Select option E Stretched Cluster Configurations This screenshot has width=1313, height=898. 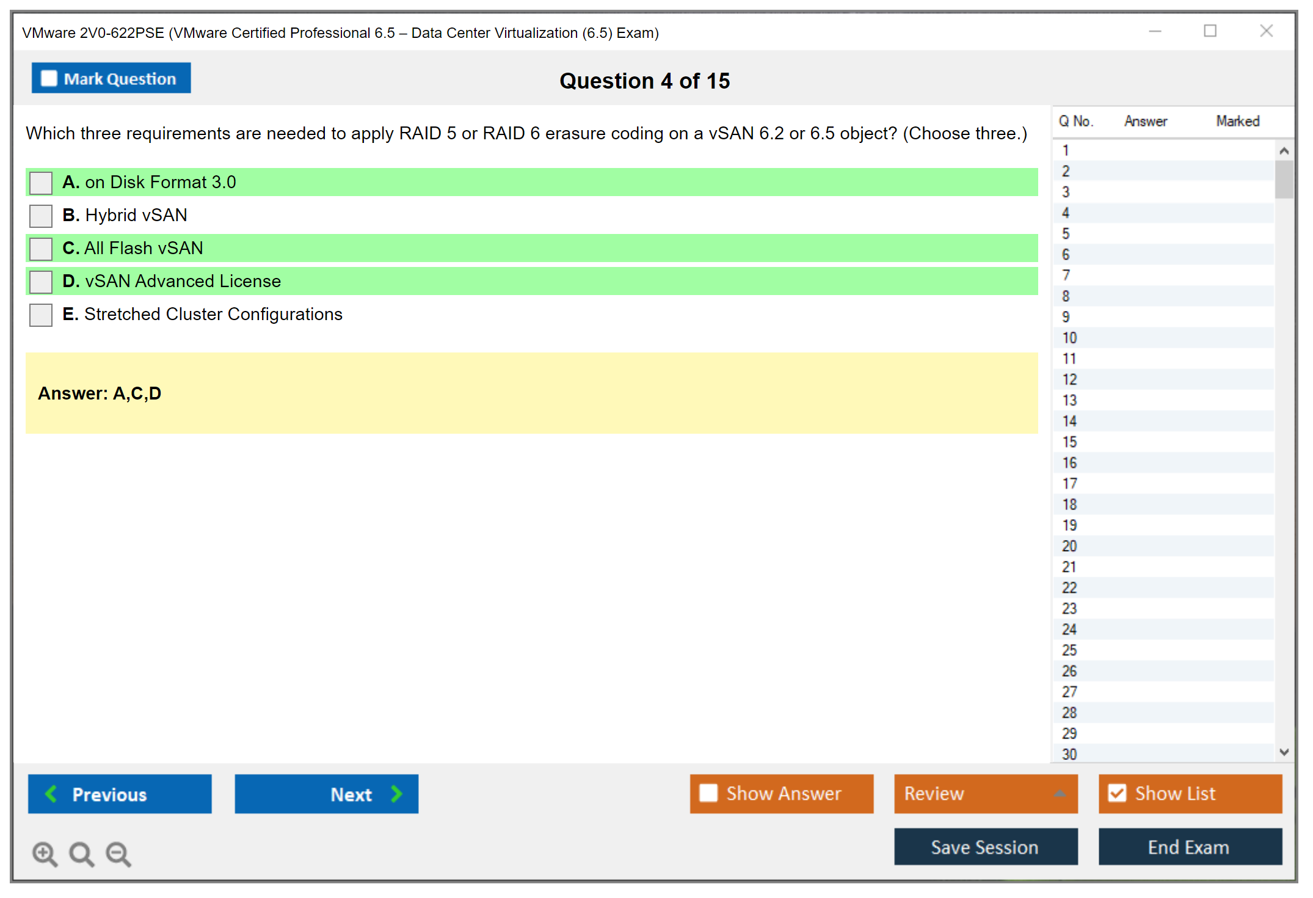pos(41,315)
